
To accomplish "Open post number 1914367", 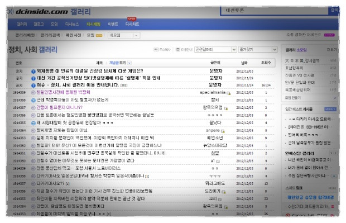I will point(59,107).
